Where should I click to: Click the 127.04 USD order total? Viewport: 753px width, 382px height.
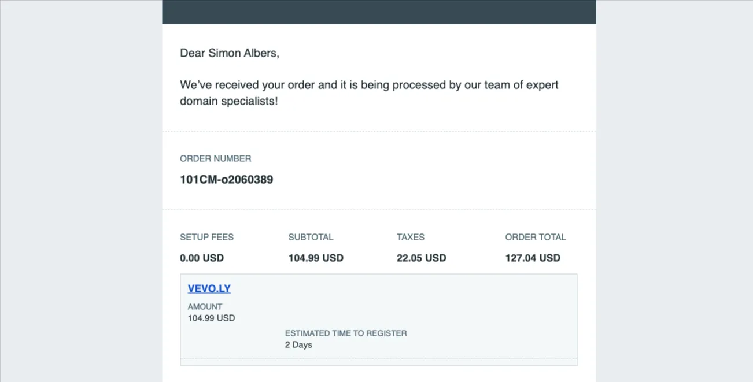(x=533, y=258)
